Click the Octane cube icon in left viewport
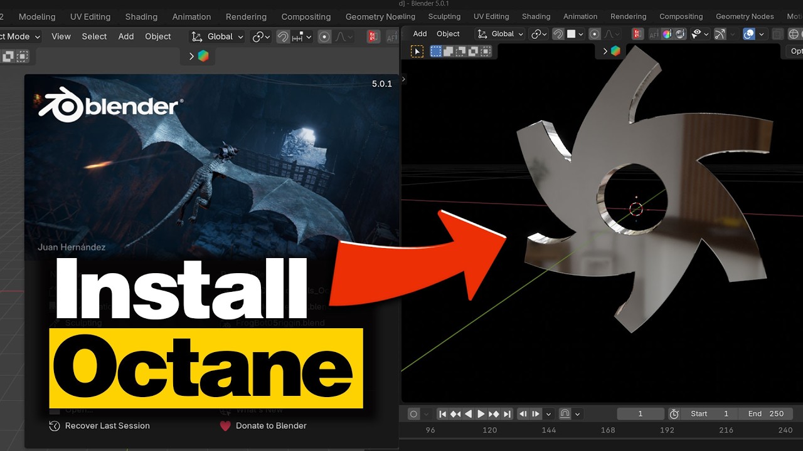The width and height of the screenshot is (803, 451). click(203, 56)
